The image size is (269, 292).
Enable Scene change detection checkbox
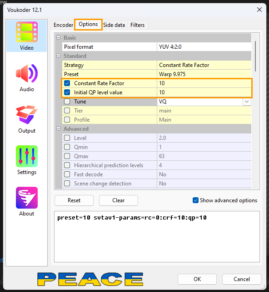[67, 184]
